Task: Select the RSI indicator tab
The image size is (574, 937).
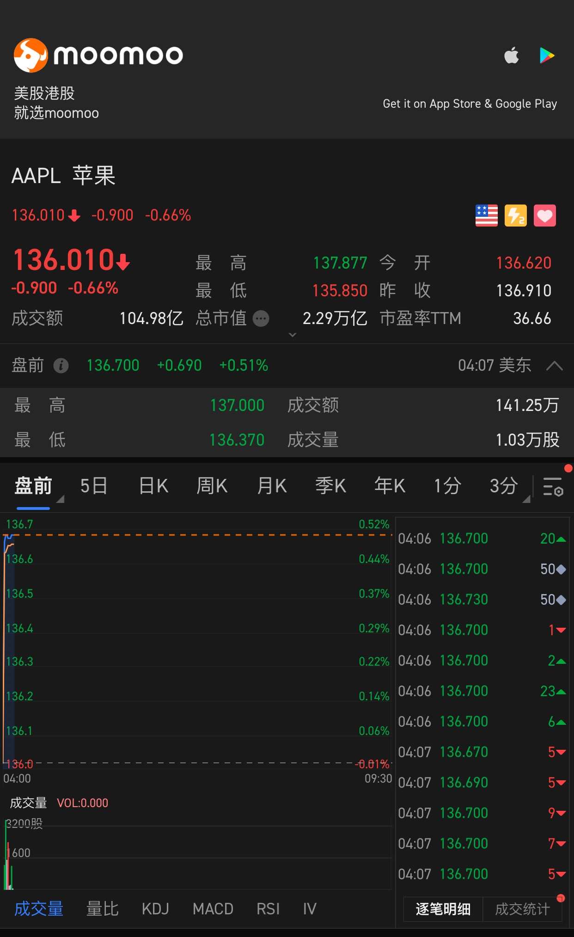Action: [268, 909]
